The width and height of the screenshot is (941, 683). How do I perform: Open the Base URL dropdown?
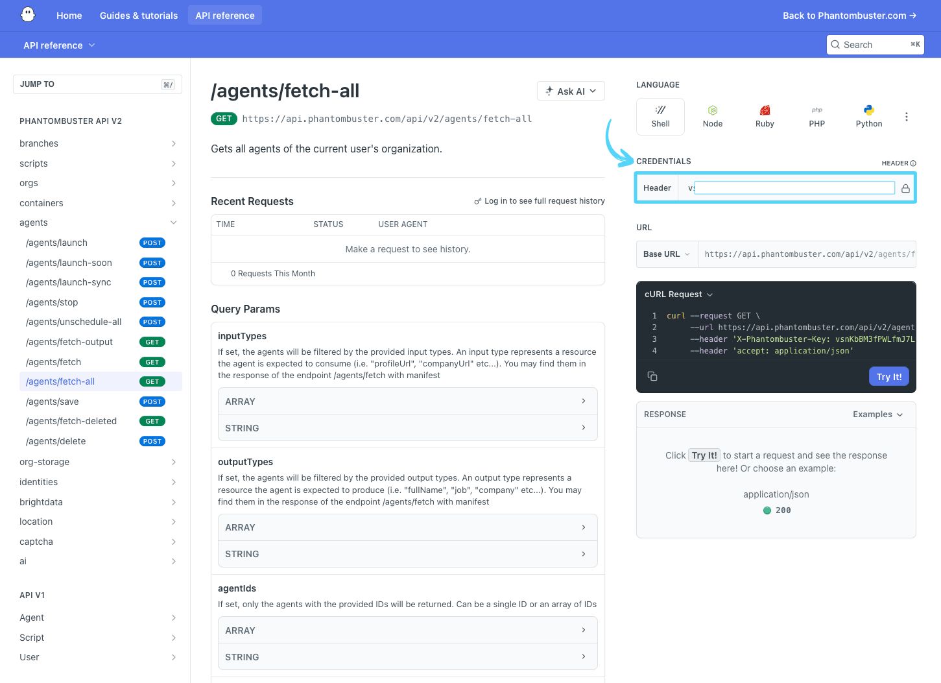click(x=667, y=254)
